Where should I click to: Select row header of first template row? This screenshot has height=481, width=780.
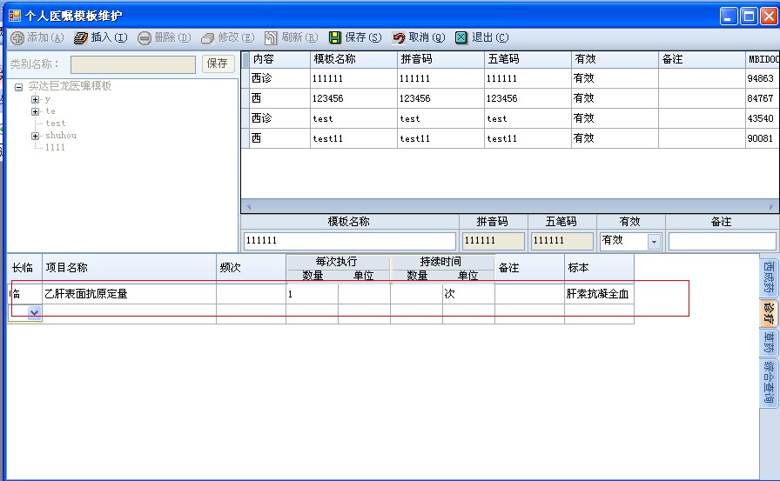(x=245, y=78)
